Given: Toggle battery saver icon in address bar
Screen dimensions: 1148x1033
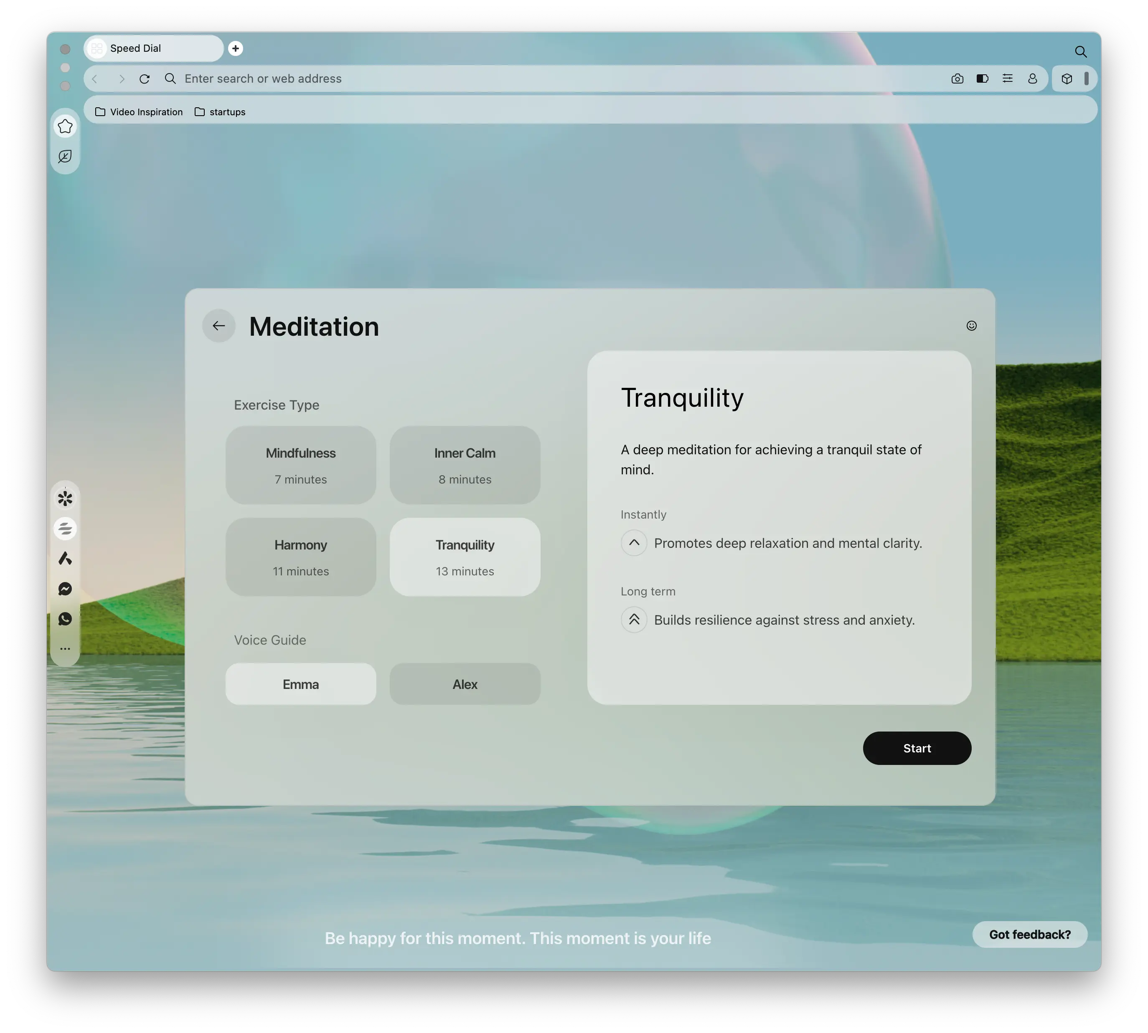Looking at the screenshot, I should coord(982,79).
